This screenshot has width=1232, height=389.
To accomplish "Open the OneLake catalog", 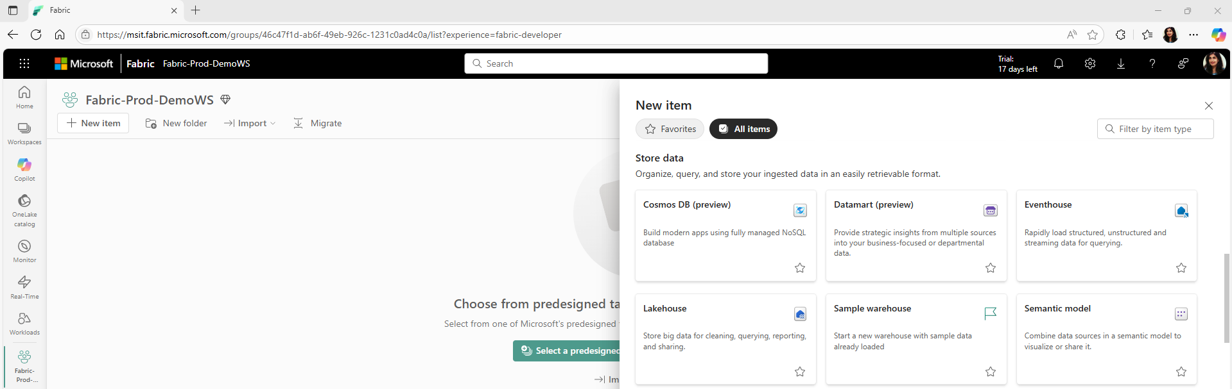I will [x=24, y=210].
